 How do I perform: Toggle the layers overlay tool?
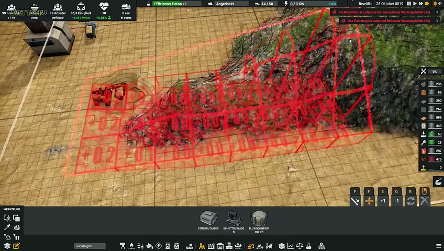coord(7,246)
